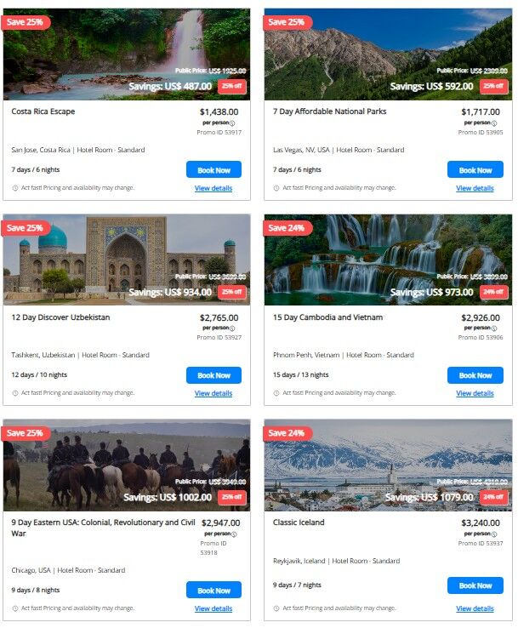Book the 7 Day Affordable National Parks trip
The height and width of the screenshot is (628, 518).
(475, 170)
